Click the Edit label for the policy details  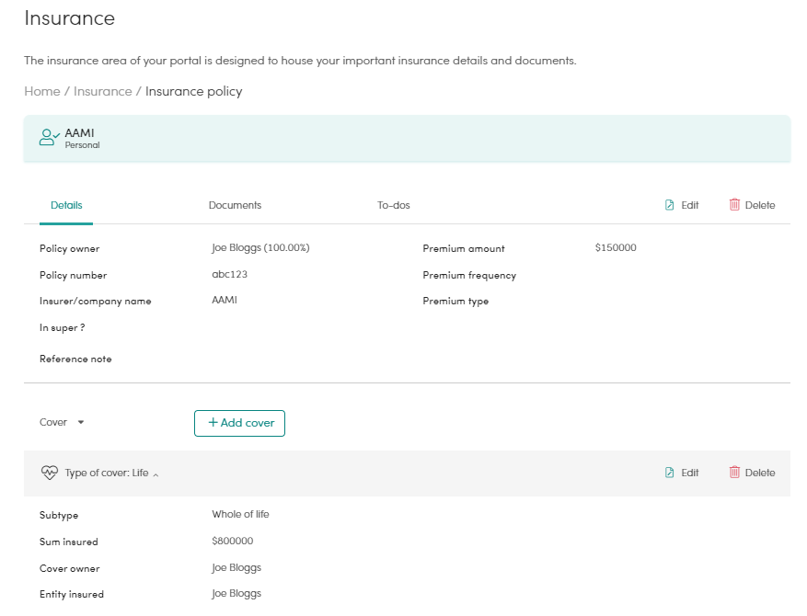coord(689,205)
